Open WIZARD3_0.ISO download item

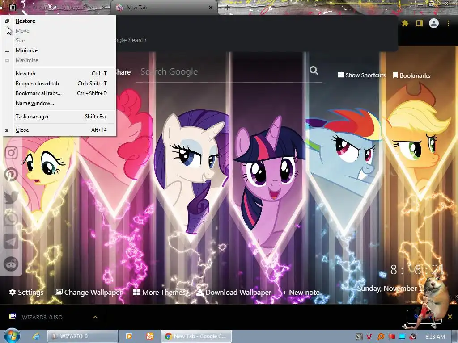(x=42, y=318)
